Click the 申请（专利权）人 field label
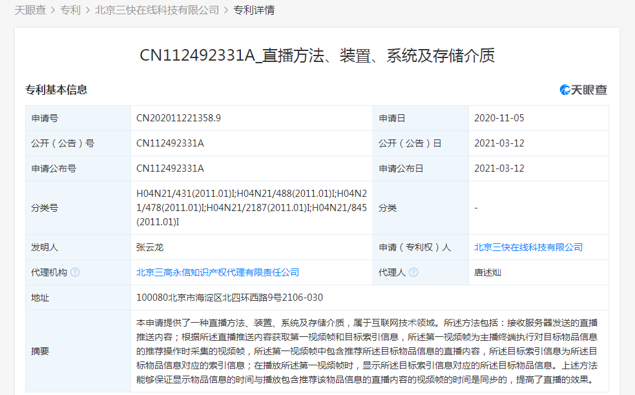Viewport: 635px width, 395px height. coord(415,247)
